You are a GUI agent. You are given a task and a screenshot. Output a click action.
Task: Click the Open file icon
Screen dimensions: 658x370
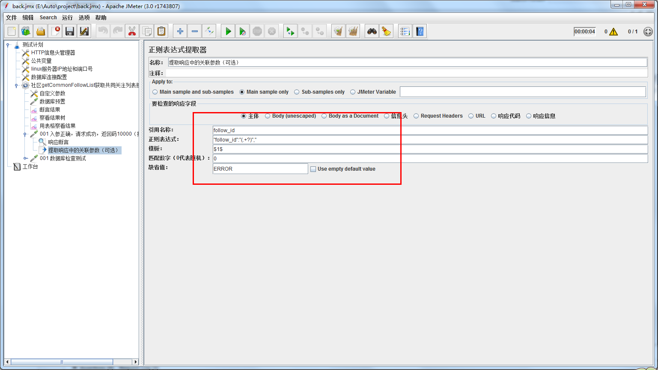coord(41,31)
